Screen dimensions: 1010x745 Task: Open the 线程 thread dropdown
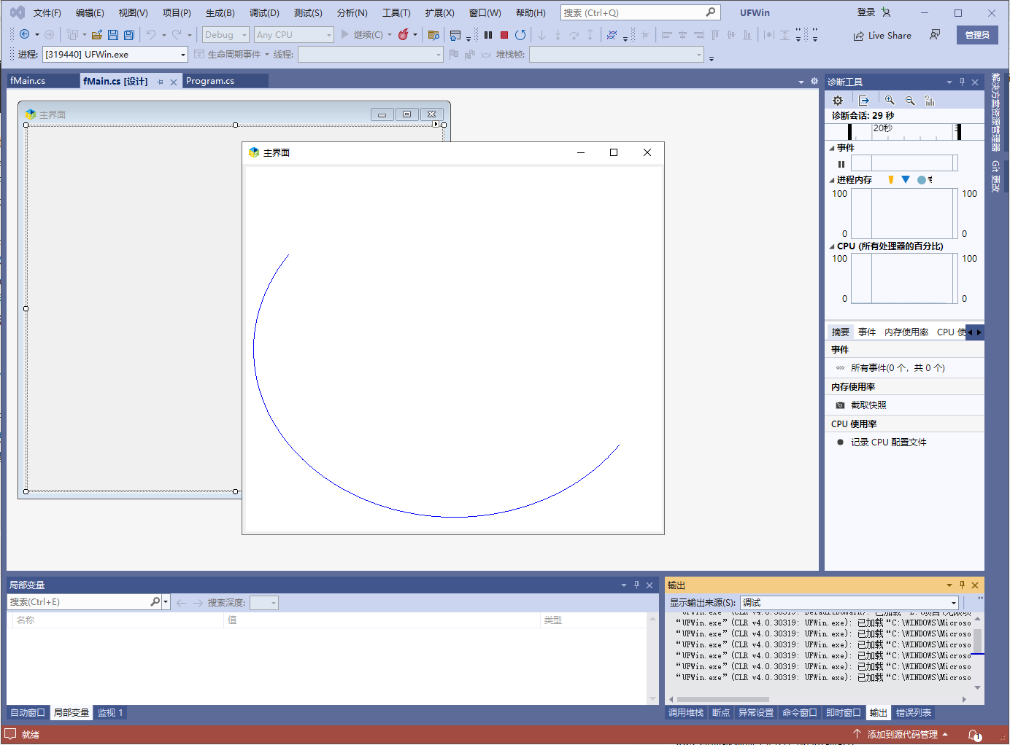[x=371, y=55]
